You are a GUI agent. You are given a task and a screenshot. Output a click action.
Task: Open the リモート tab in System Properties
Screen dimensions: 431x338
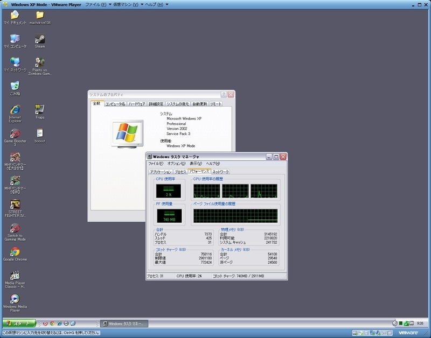(215, 104)
